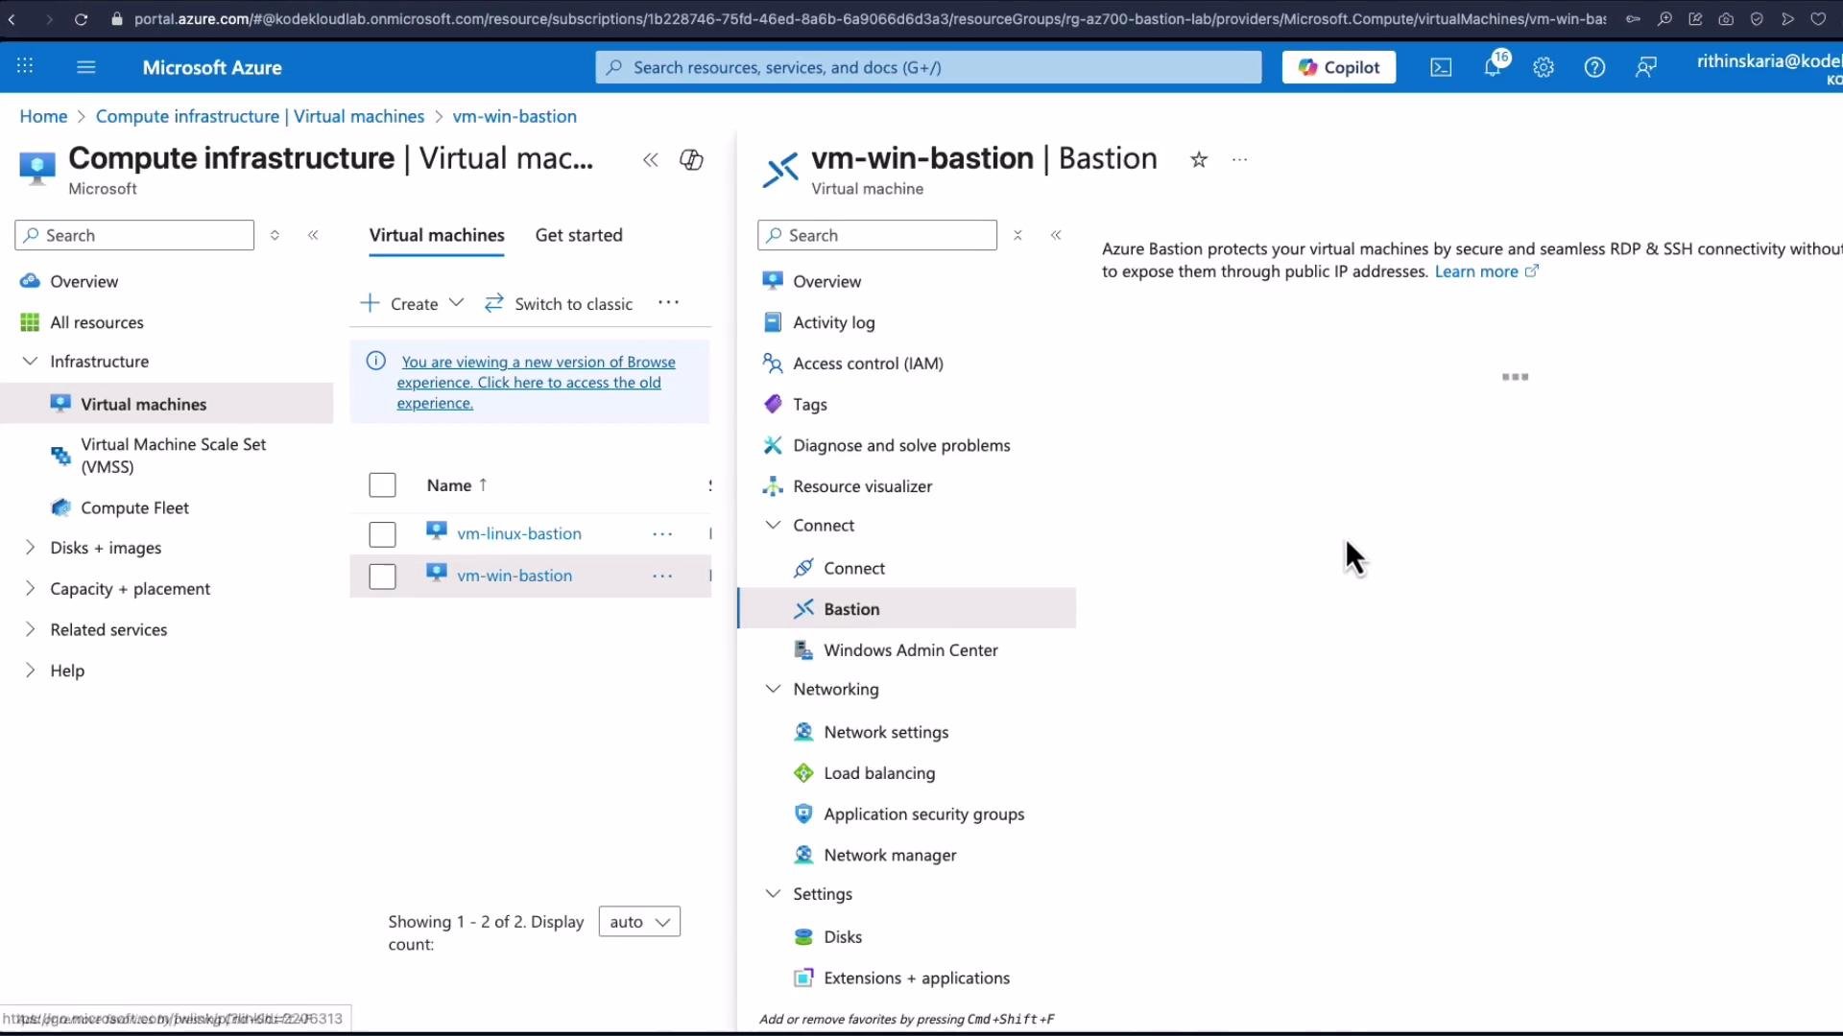The height and width of the screenshot is (1036, 1843).
Task: Open toolbar ellipsis after Switch to classic
Action: (x=669, y=303)
